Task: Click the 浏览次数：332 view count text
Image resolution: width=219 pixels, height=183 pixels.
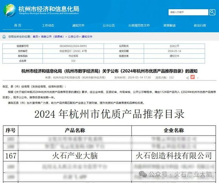Action: (165, 77)
